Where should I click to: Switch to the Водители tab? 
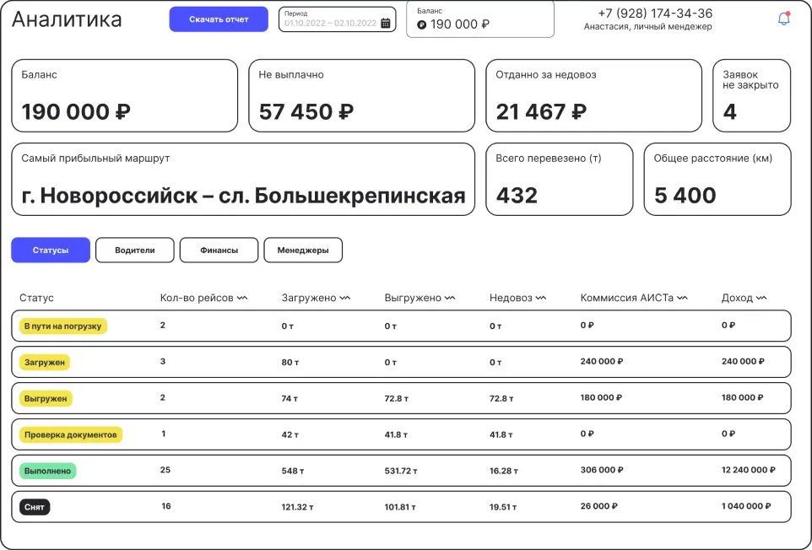(x=135, y=251)
